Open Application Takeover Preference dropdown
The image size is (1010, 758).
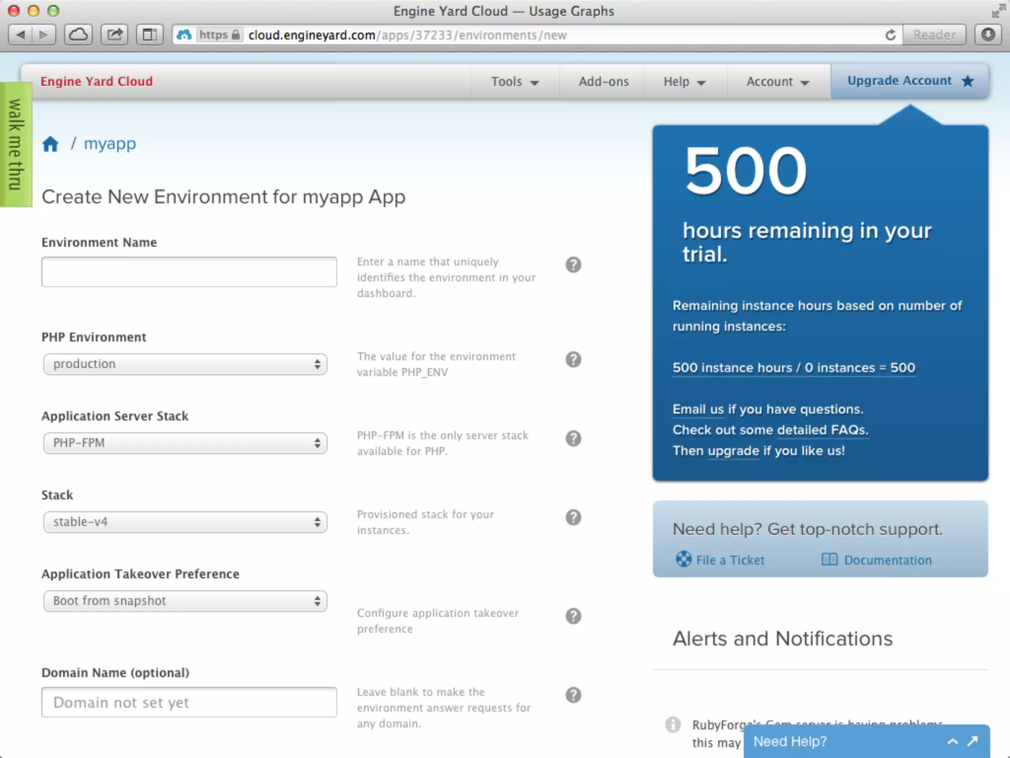(x=185, y=601)
